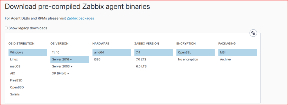This screenshot has height=105, width=288.
Task: Select OpenBSD distribution option
Action: [x=28, y=87]
